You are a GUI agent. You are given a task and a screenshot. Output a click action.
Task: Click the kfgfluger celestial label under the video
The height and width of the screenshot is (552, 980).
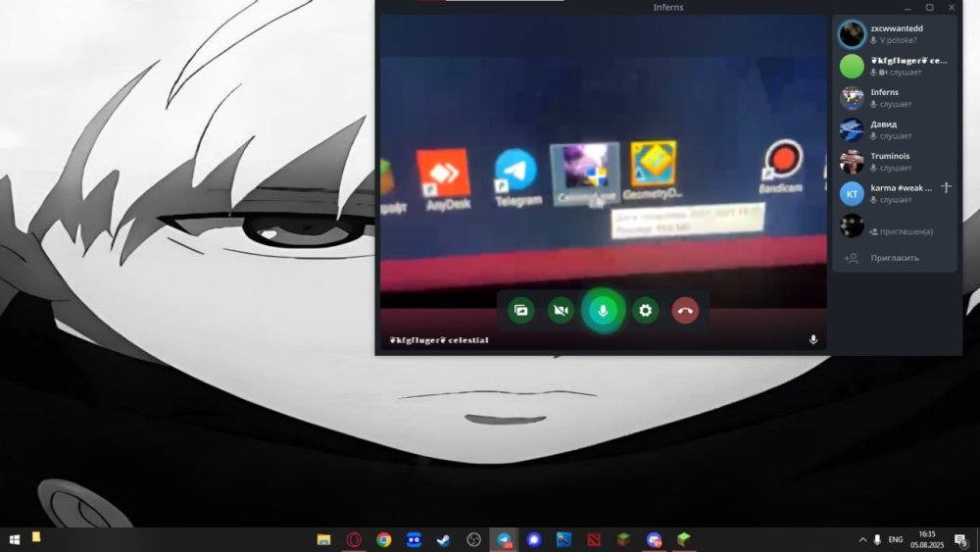[x=439, y=340]
